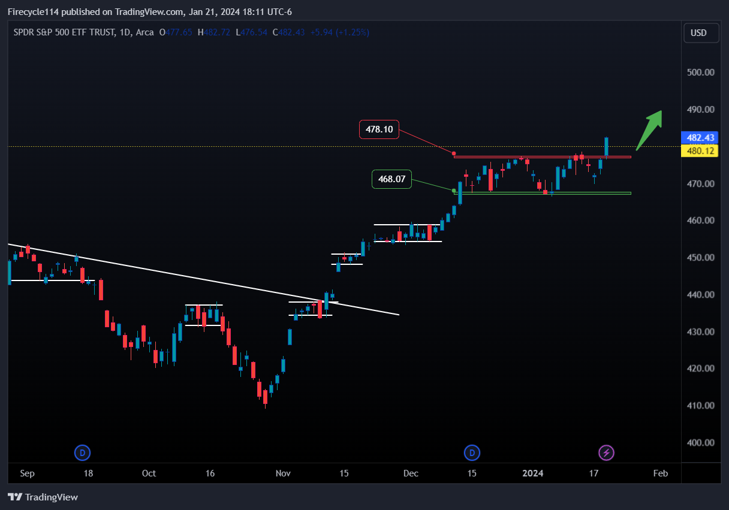Select the green support line at 468.07
729x510 pixels.
pyautogui.click(x=542, y=193)
